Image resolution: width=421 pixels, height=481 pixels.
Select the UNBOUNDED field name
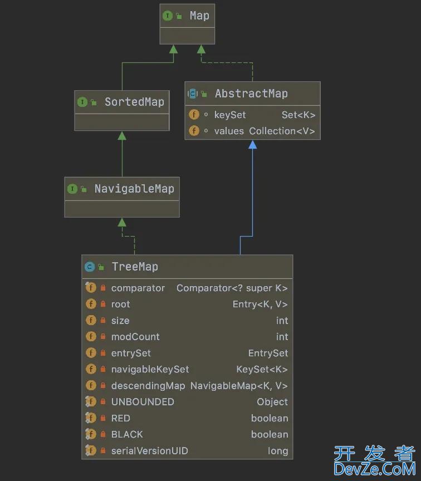point(143,402)
